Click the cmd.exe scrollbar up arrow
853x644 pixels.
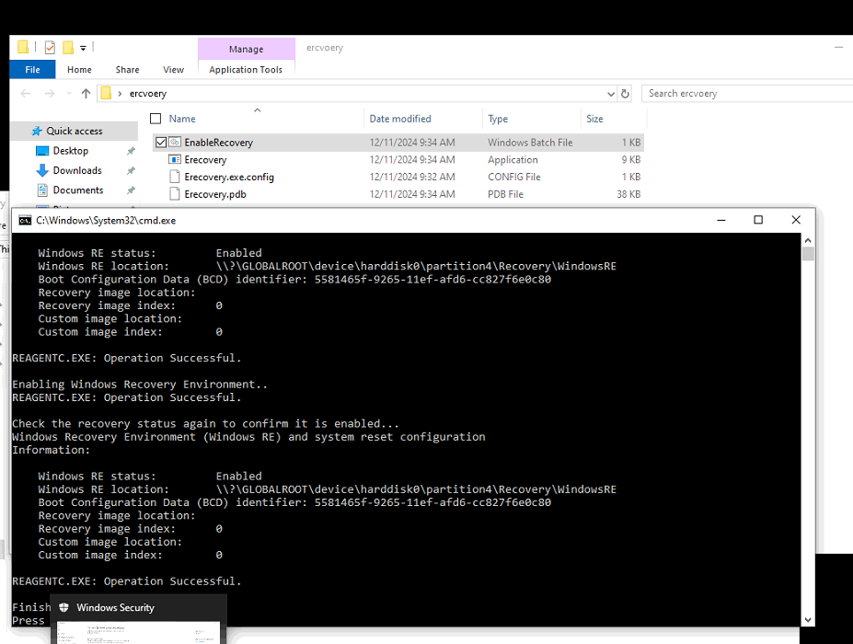click(x=808, y=240)
